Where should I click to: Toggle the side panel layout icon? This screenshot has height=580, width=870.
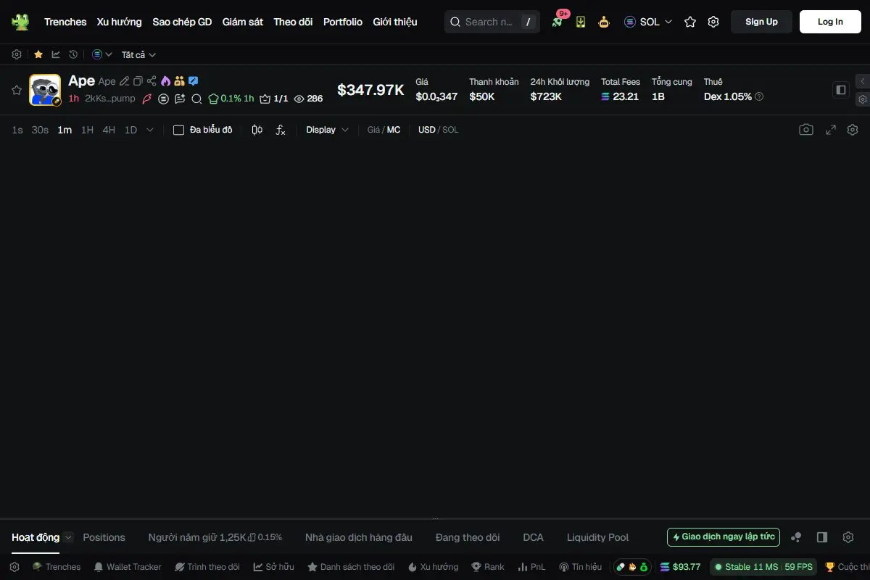coord(841,90)
